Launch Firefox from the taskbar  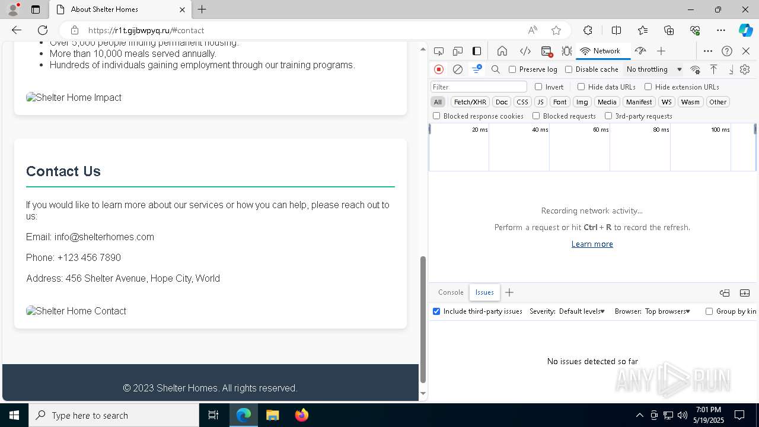(x=302, y=415)
